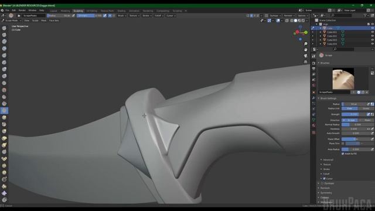Open the Face Sets menu
Screen dimensions: 375x211
click(x=54, y=21)
